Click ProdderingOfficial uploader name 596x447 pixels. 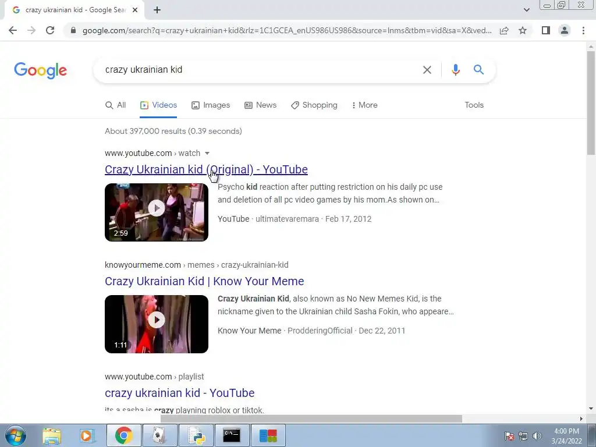point(320,331)
